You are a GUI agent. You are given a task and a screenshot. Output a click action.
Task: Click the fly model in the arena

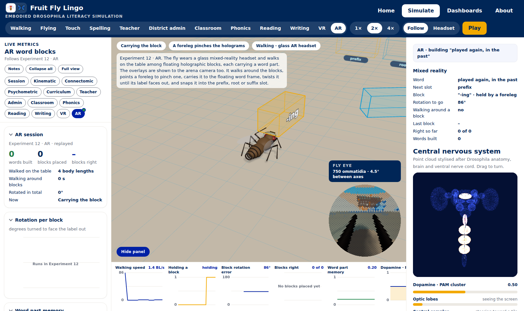point(261,146)
